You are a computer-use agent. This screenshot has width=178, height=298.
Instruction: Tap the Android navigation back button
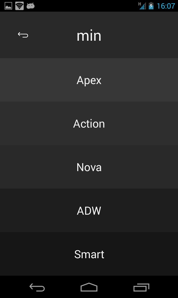click(x=37, y=287)
